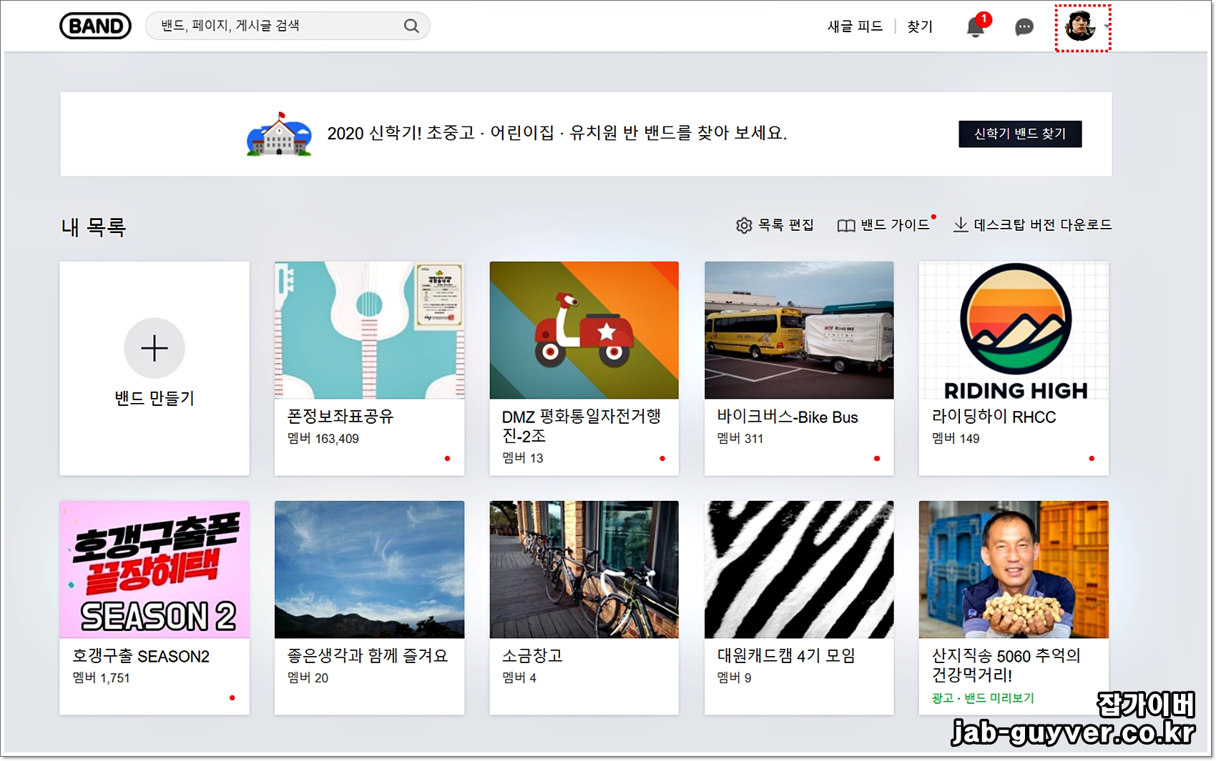Click the gear icon beside 목록 편집

[x=744, y=225]
